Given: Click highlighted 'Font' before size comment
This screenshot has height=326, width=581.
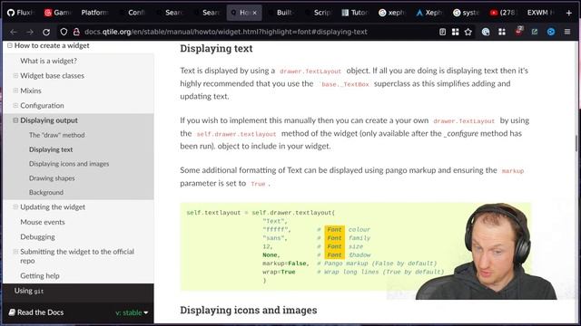Looking at the screenshot, I should point(334,246).
